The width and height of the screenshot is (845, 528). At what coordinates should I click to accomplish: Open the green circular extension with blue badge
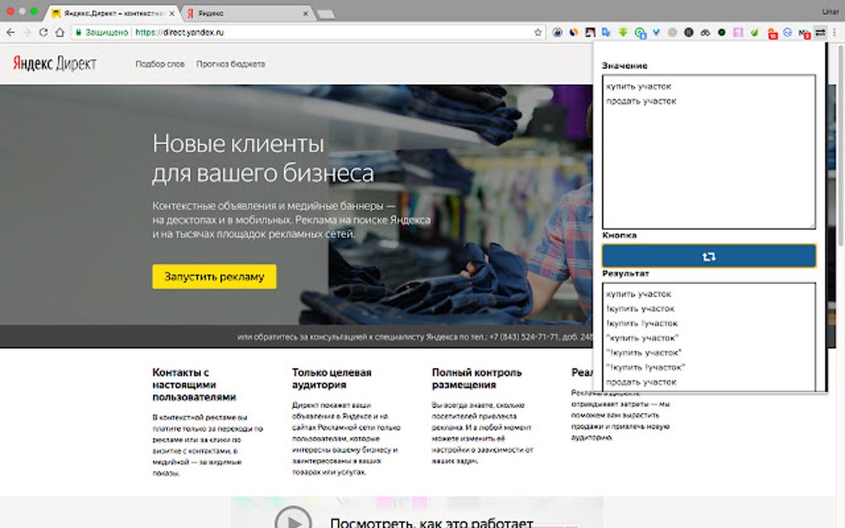click(640, 33)
